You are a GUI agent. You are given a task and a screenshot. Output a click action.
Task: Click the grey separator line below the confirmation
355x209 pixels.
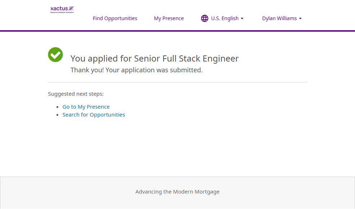pyautogui.click(x=177, y=82)
